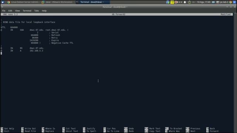Click the BIND data file comment line
The height and width of the screenshot is (133, 237).
pyautogui.click(x=28, y=22)
